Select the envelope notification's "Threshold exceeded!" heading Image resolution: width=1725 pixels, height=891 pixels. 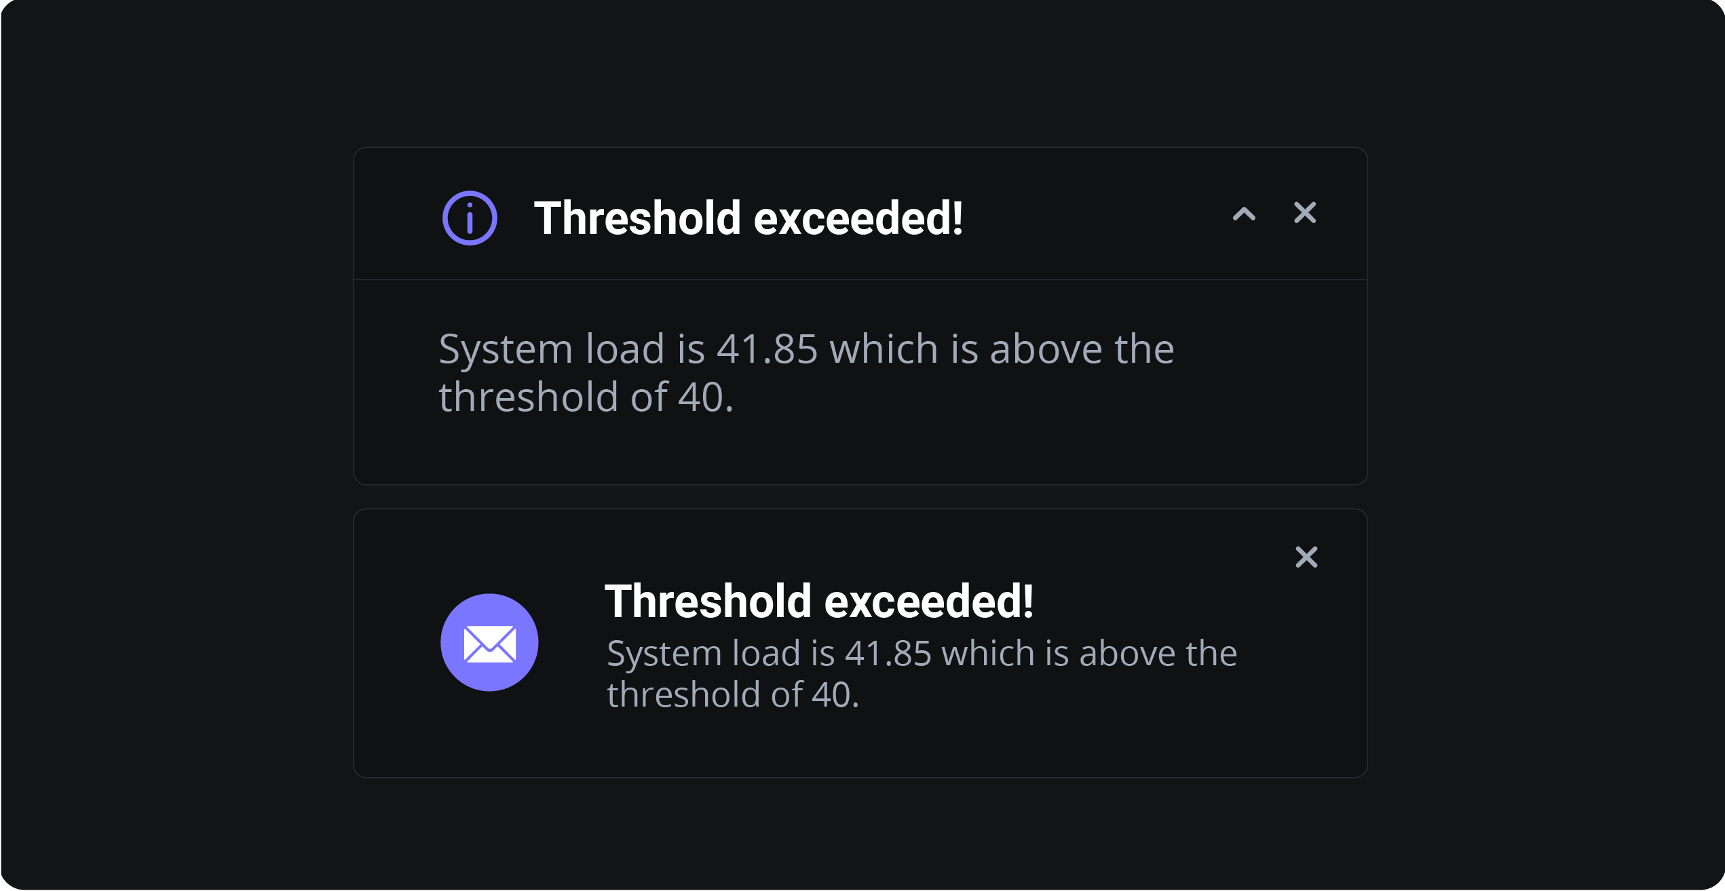click(818, 601)
